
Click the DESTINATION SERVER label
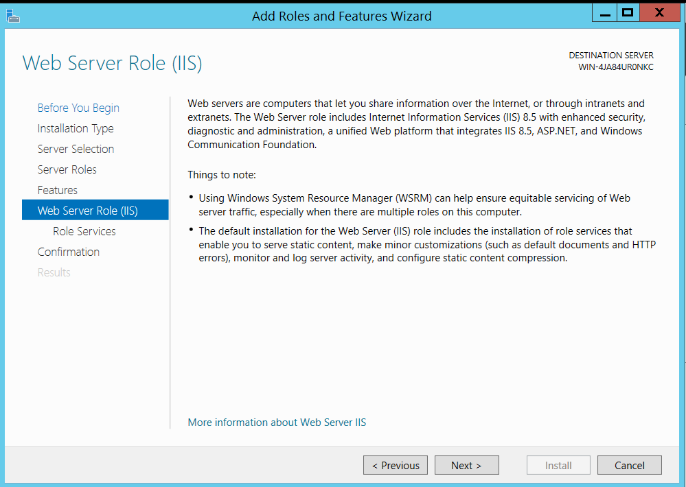610,56
